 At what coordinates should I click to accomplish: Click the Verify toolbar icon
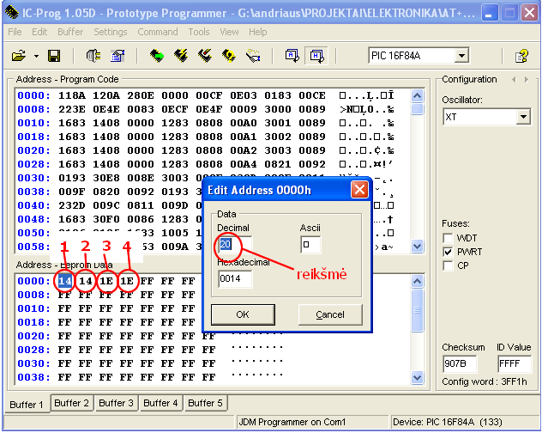click(229, 56)
